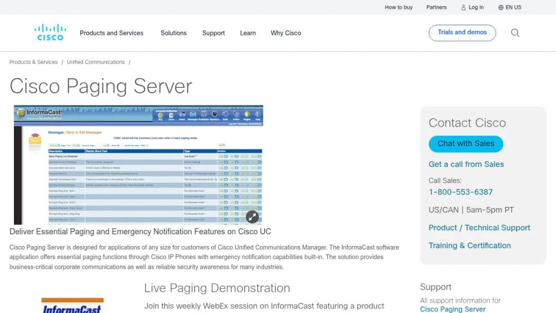Open the Solutions menu
Image resolution: width=556 pixels, height=313 pixels.
[x=173, y=33]
